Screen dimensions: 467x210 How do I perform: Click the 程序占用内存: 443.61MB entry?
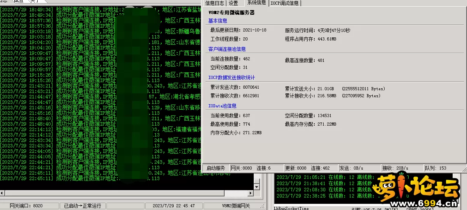[310, 39]
